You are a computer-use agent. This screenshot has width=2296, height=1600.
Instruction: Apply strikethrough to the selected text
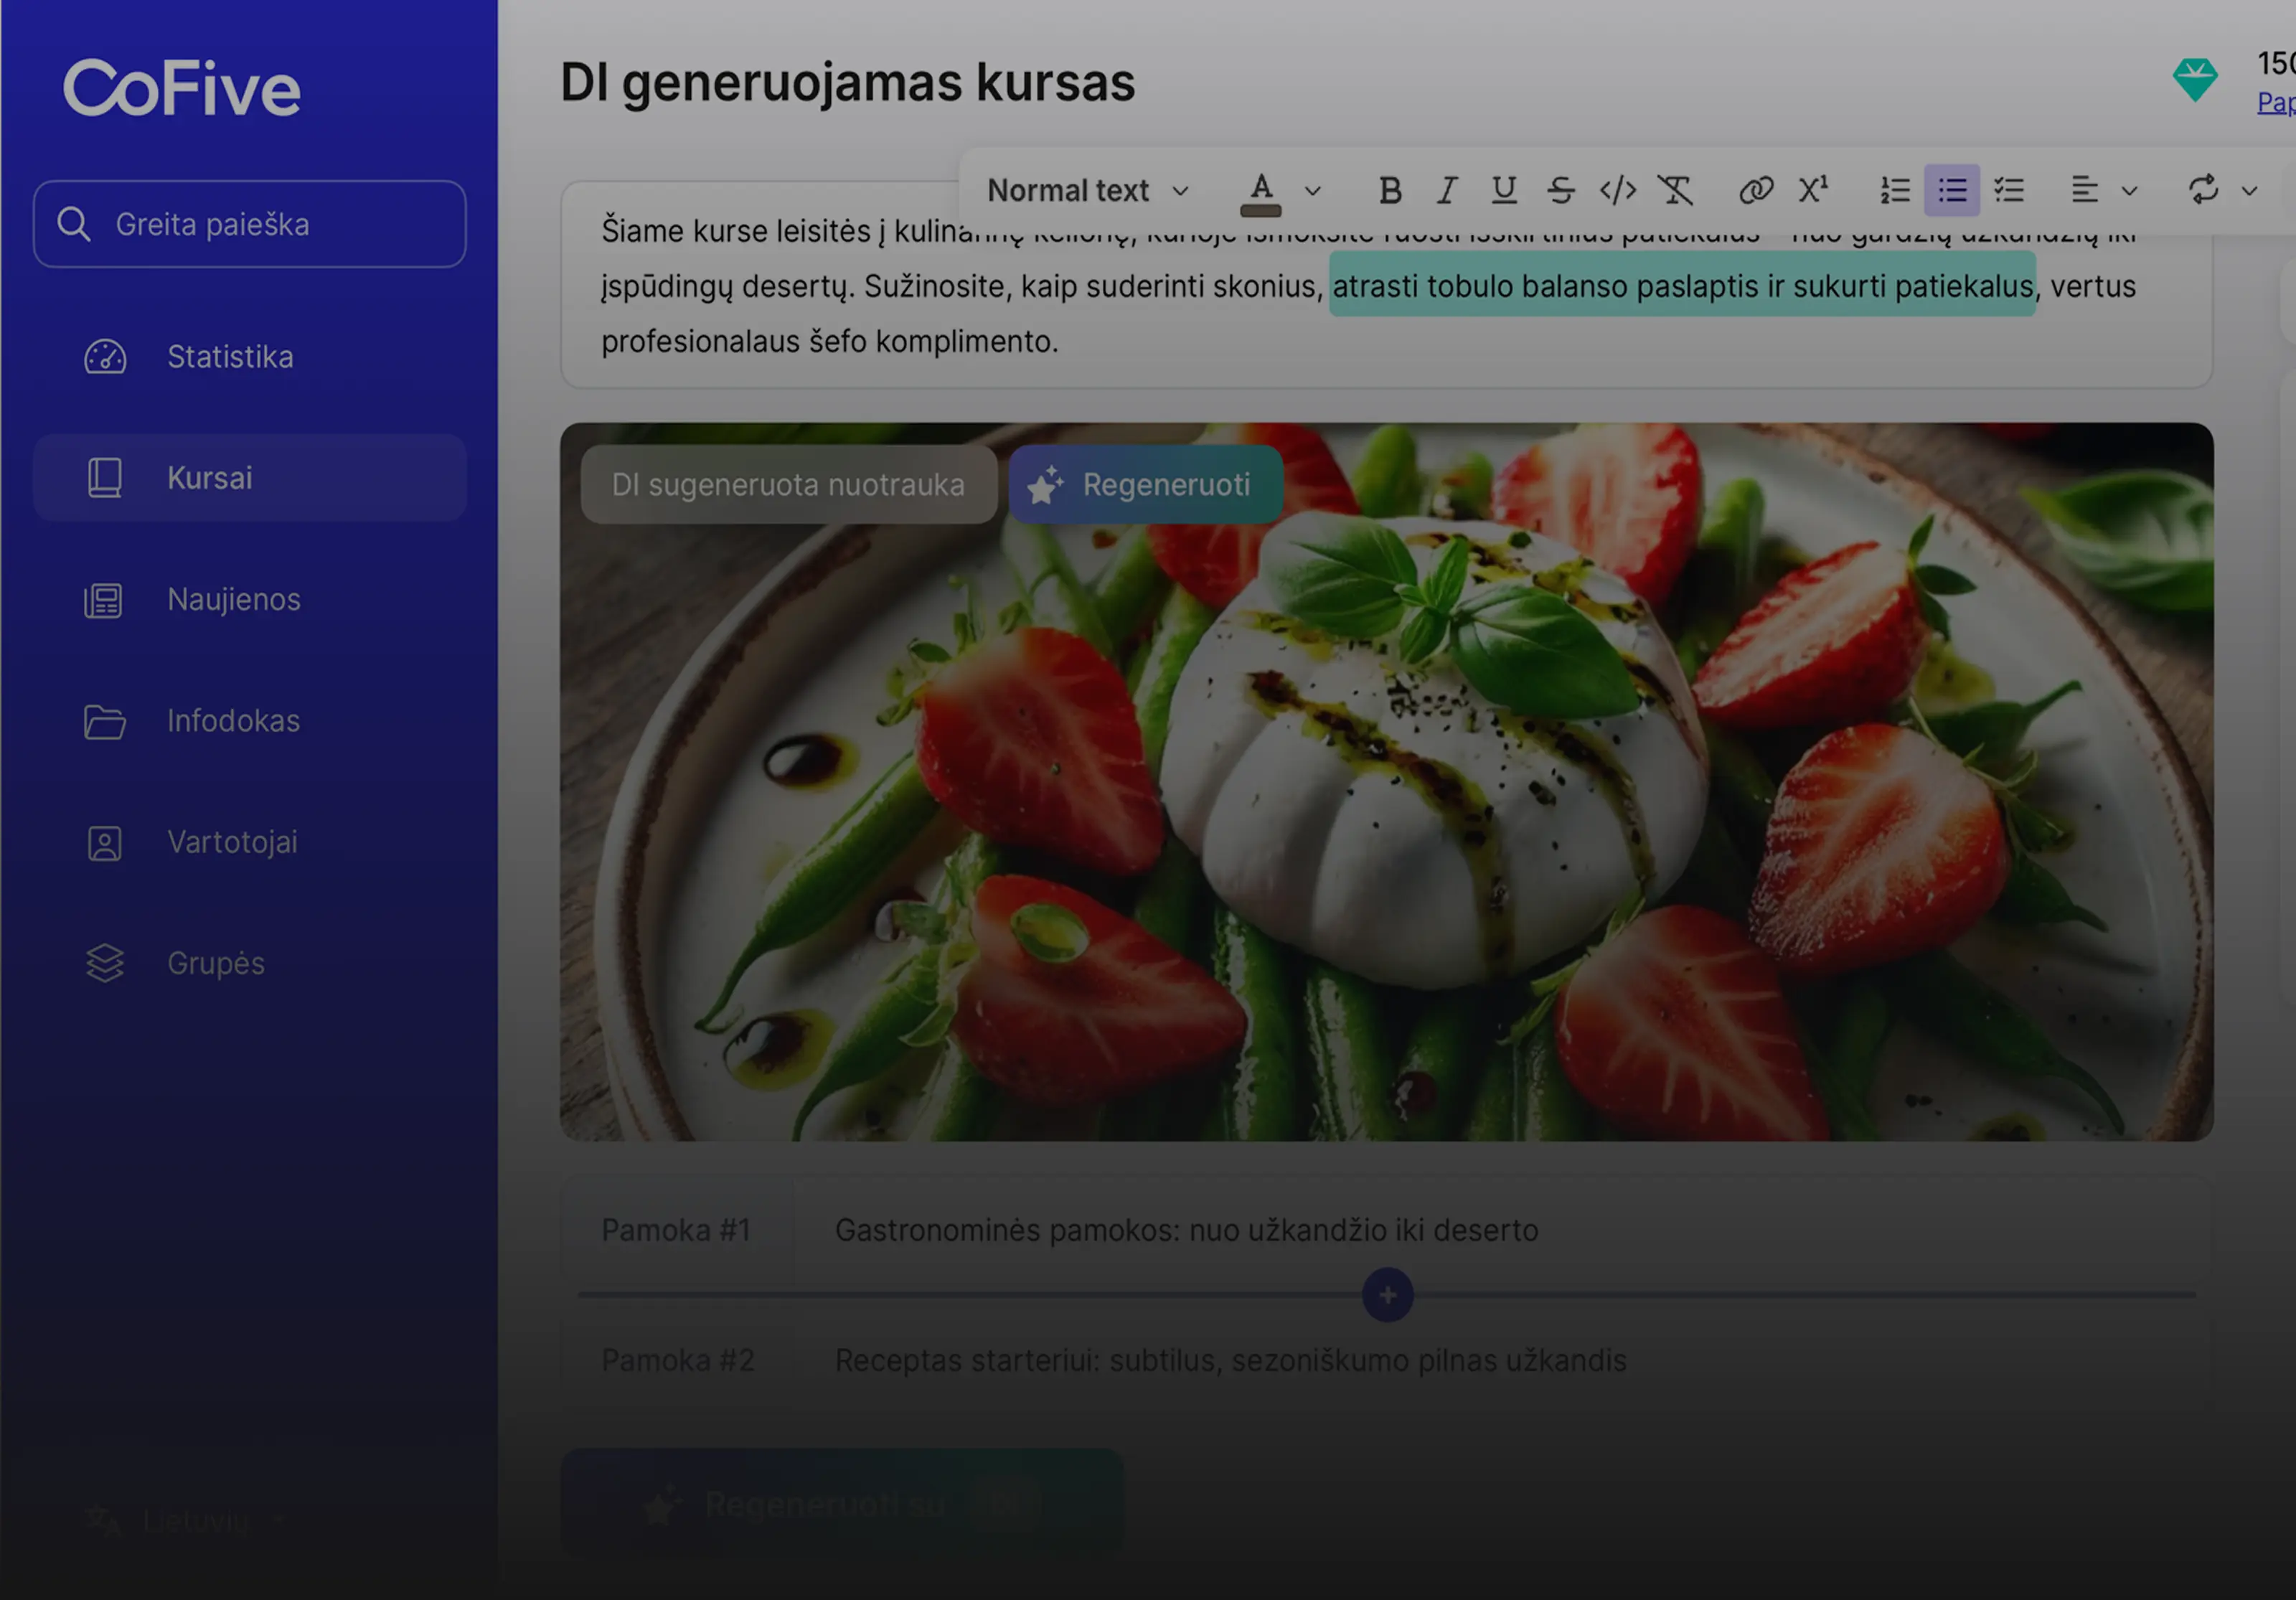[1560, 190]
